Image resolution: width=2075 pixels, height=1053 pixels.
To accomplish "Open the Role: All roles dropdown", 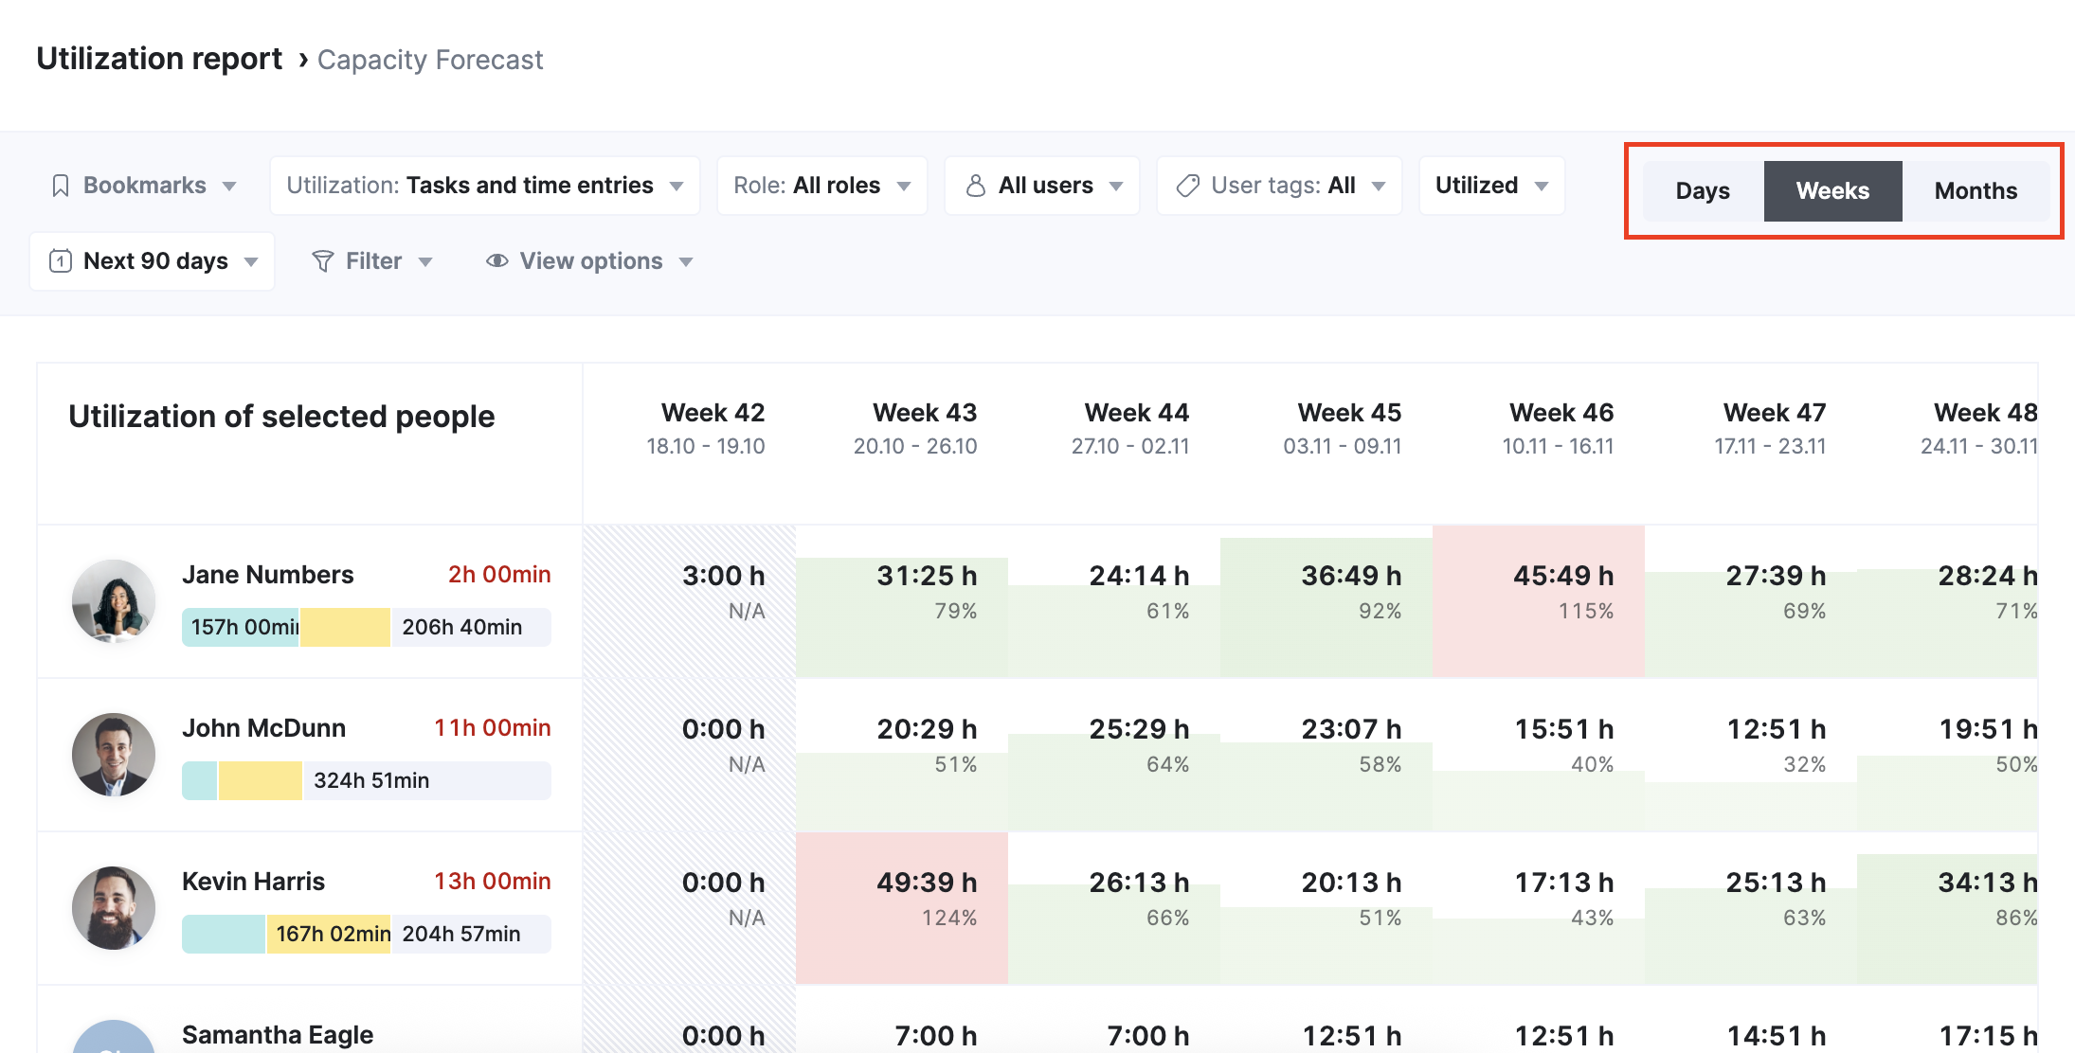I will click(x=822, y=186).
